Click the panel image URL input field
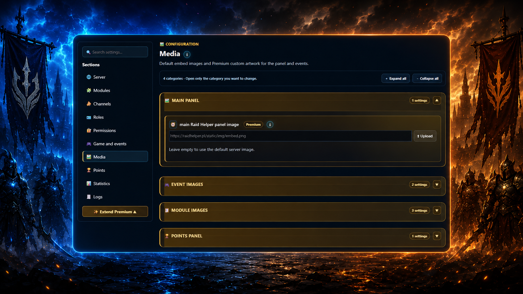 [x=290, y=136]
